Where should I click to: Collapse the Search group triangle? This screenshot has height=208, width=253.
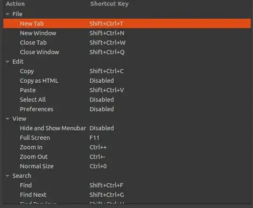coord(7,176)
